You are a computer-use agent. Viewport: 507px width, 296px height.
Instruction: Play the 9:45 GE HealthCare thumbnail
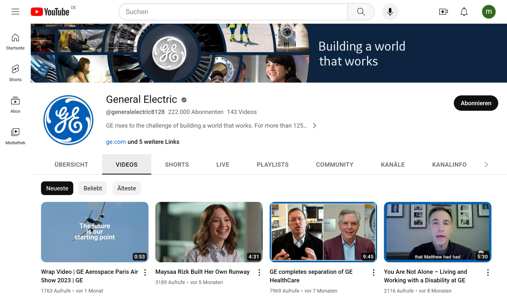(323, 232)
